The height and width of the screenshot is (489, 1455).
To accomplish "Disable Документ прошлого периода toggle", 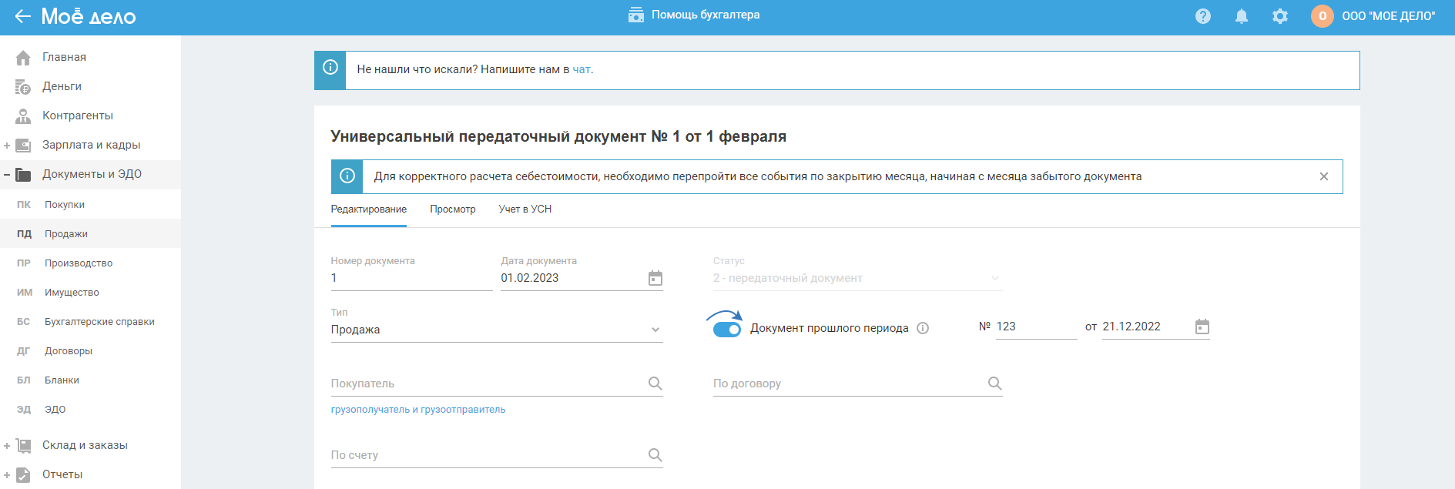I will [726, 330].
